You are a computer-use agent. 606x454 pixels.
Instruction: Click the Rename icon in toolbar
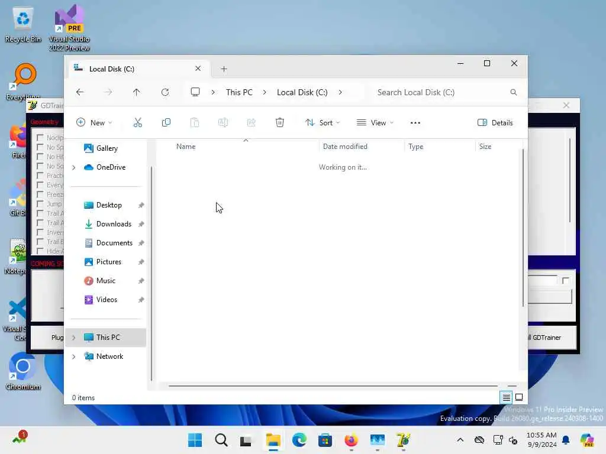point(223,123)
